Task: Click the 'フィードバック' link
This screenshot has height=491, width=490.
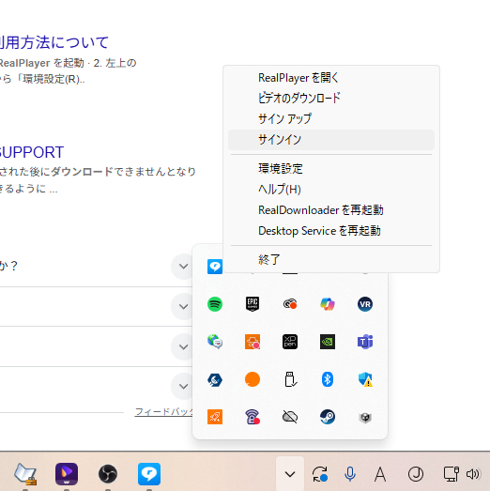Action: point(163,411)
